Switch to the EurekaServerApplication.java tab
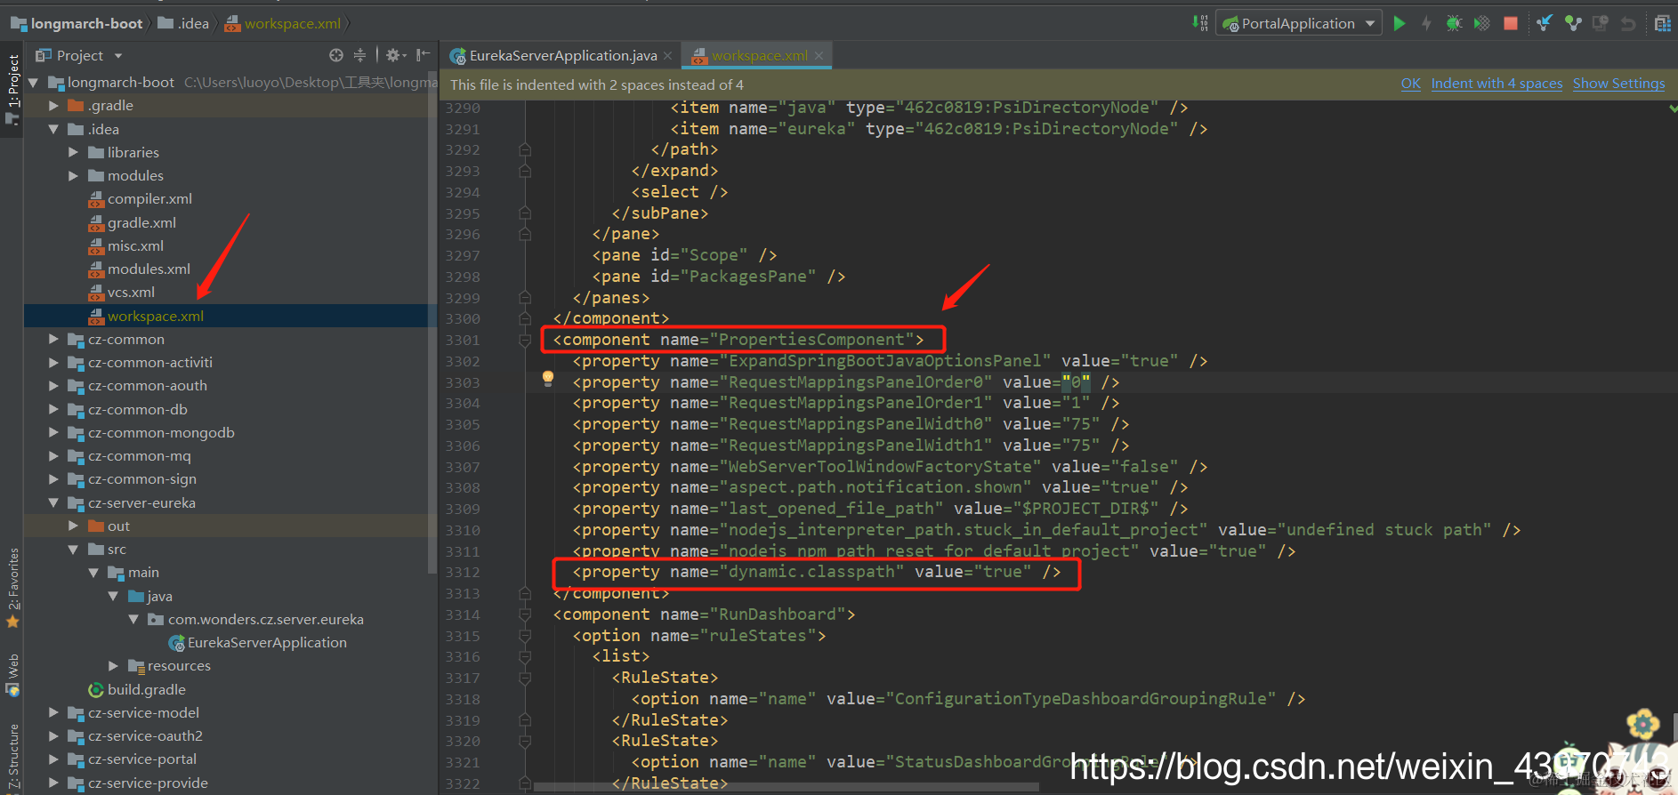Screen dimensions: 1678x795 point(562,56)
